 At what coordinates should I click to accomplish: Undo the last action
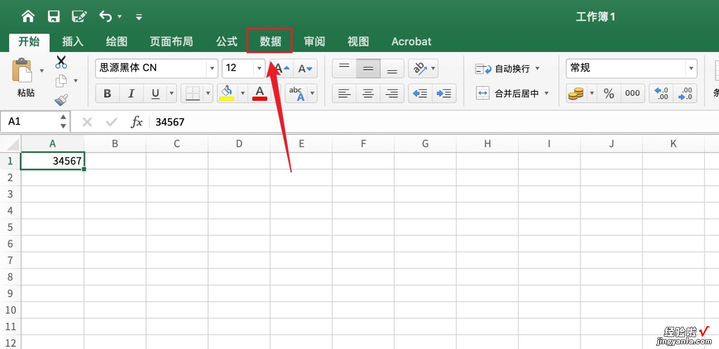(106, 17)
